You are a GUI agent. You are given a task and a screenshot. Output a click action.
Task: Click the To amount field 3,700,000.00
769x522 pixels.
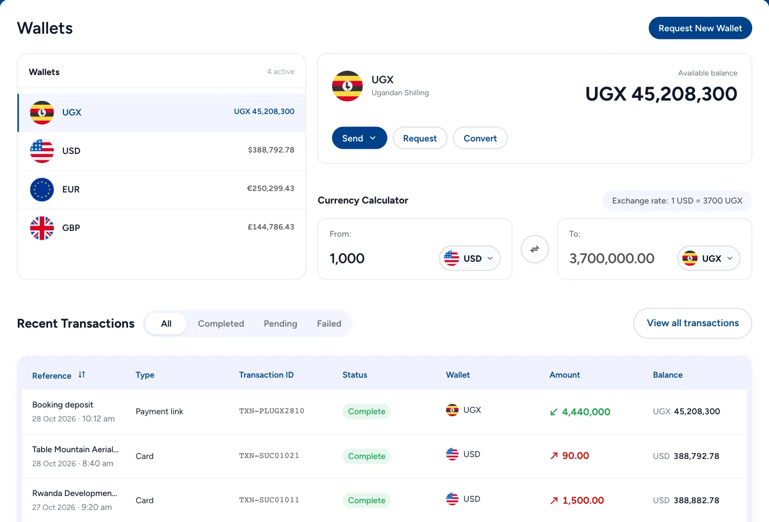coord(612,258)
